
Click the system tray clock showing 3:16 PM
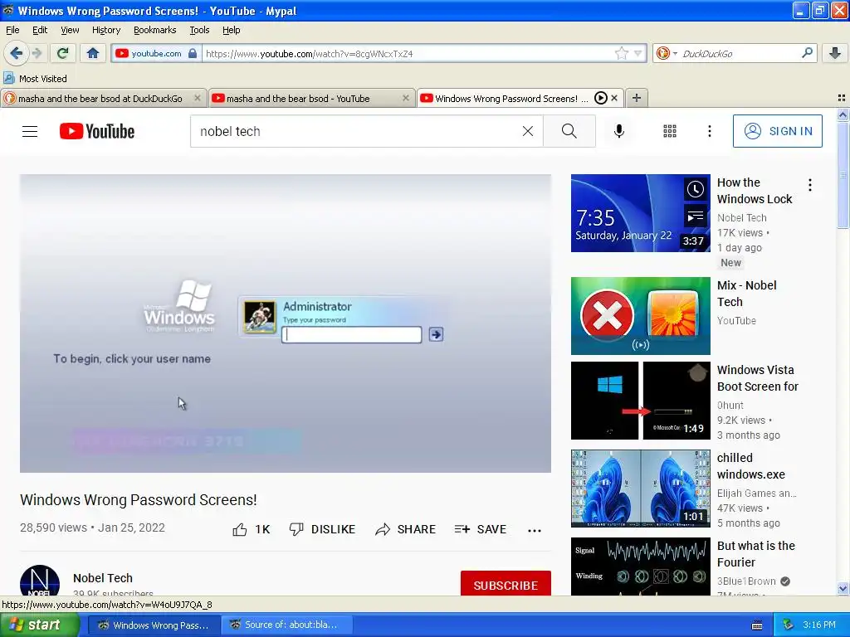819,625
